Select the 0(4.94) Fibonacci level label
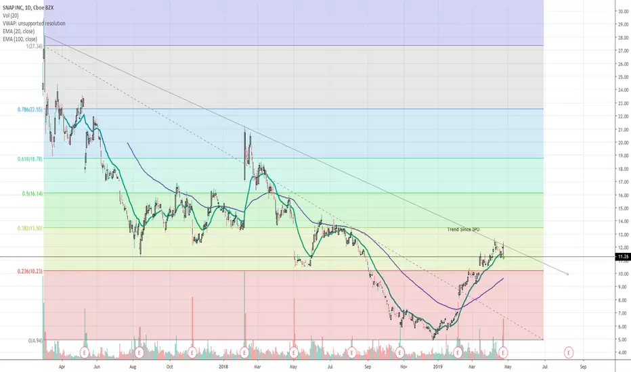The image size is (631, 372). [35, 341]
